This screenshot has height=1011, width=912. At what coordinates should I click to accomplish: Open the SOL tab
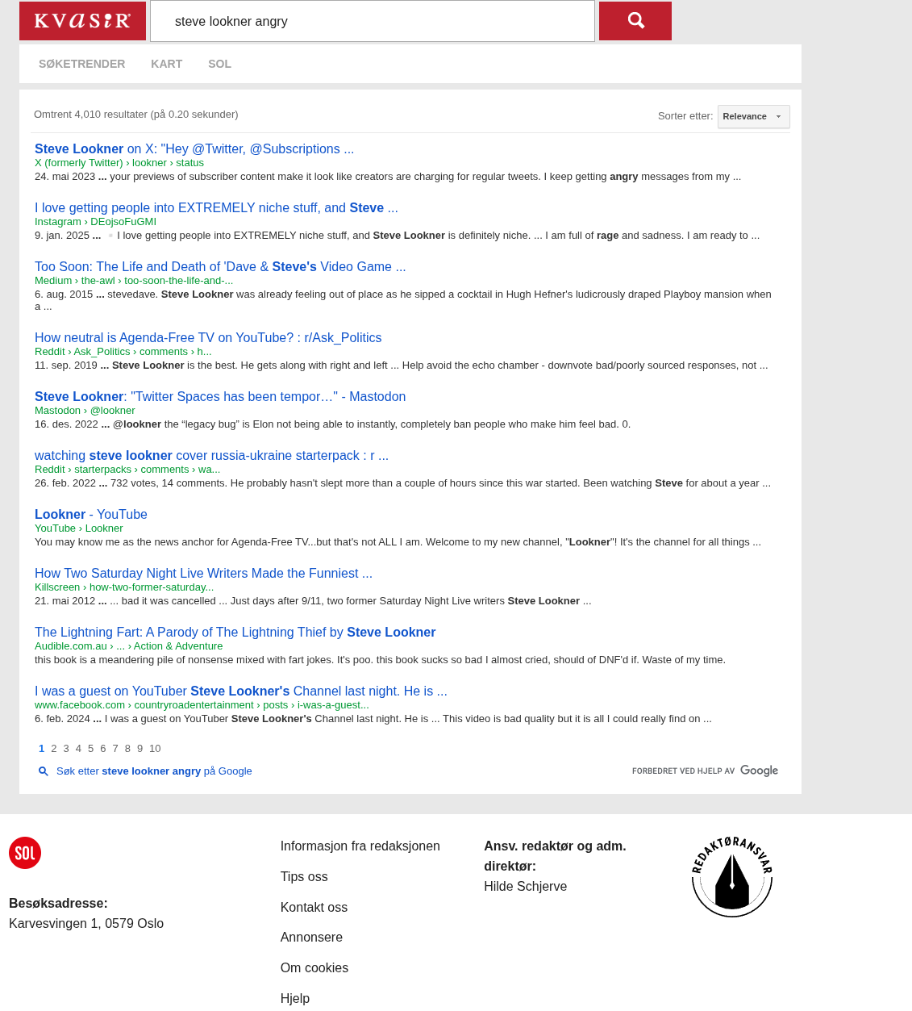(219, 64)
